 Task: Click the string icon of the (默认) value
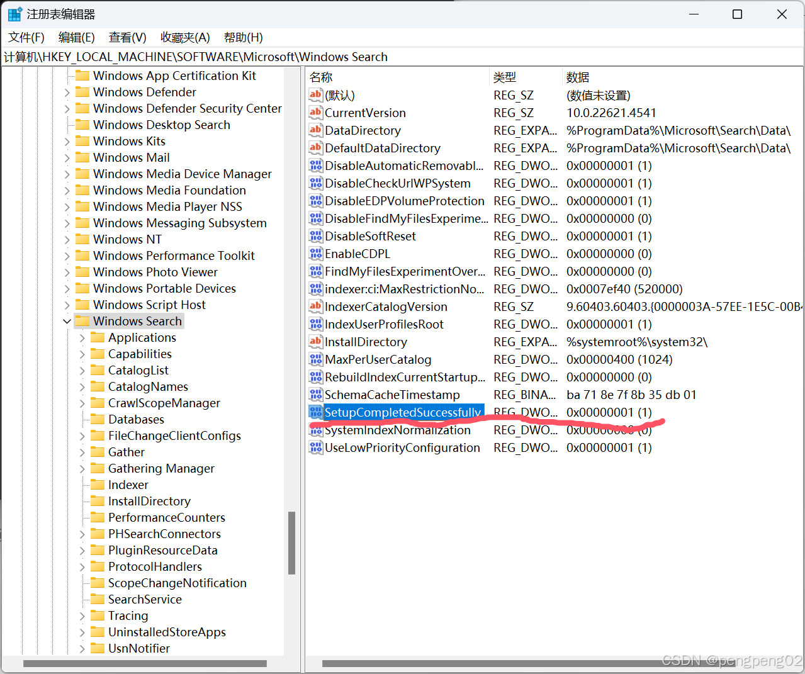coord(315,95)
